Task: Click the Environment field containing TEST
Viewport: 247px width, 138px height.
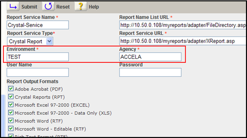Action: click(38, 57)
